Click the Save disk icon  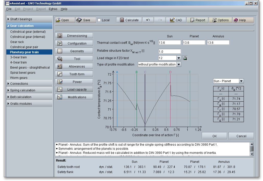79,20
